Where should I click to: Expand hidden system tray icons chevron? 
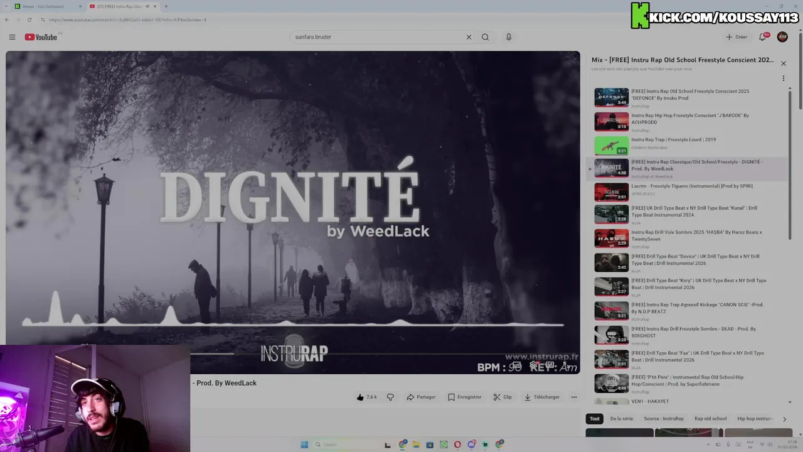coord(708,444)
